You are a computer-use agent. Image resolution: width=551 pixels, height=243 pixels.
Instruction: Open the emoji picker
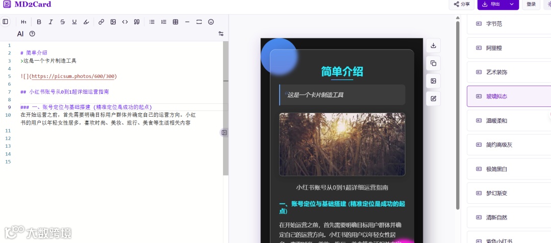[211, 22]
